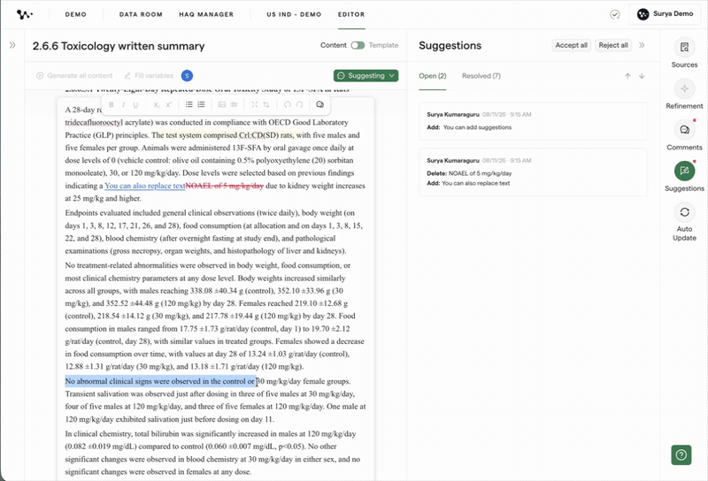Insert a table from toolbar
The width and height of the screenshot is (708, 481).
[x=234, y=104]
